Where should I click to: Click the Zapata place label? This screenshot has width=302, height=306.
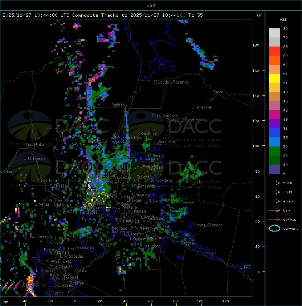[81, 271]
